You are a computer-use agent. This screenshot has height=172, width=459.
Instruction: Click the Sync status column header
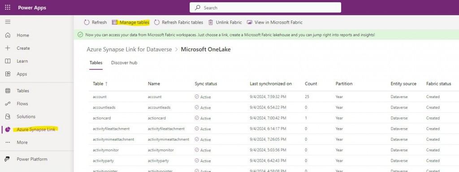pos(206,84)
